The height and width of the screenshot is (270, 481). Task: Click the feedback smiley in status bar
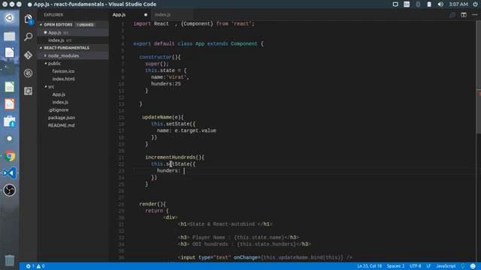coord(473,266)
